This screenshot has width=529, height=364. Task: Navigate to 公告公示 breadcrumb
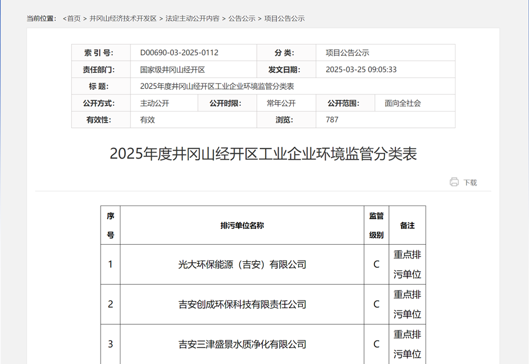pyautogui.click(x=242, y=19)
